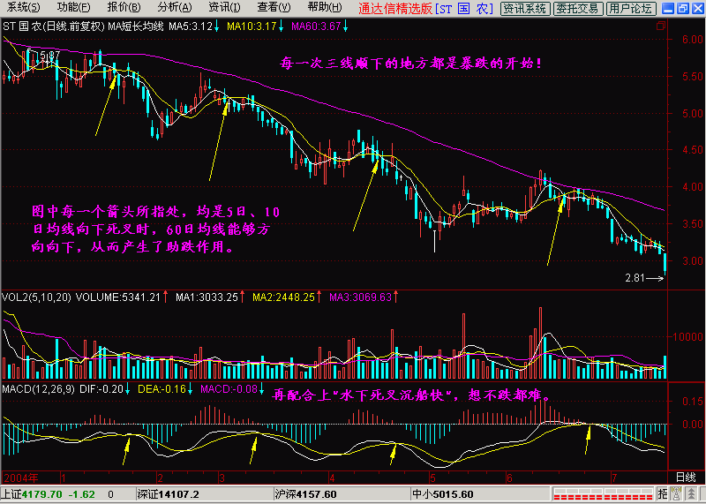Viewport: 706px width, 504px height.
Task: Click the 委托交易 button
Action: (x=579, y=8)
